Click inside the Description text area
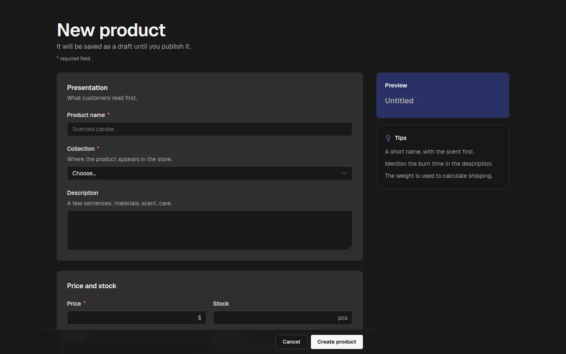Viewport: 566px width, 354px height. tap(210, 230)
